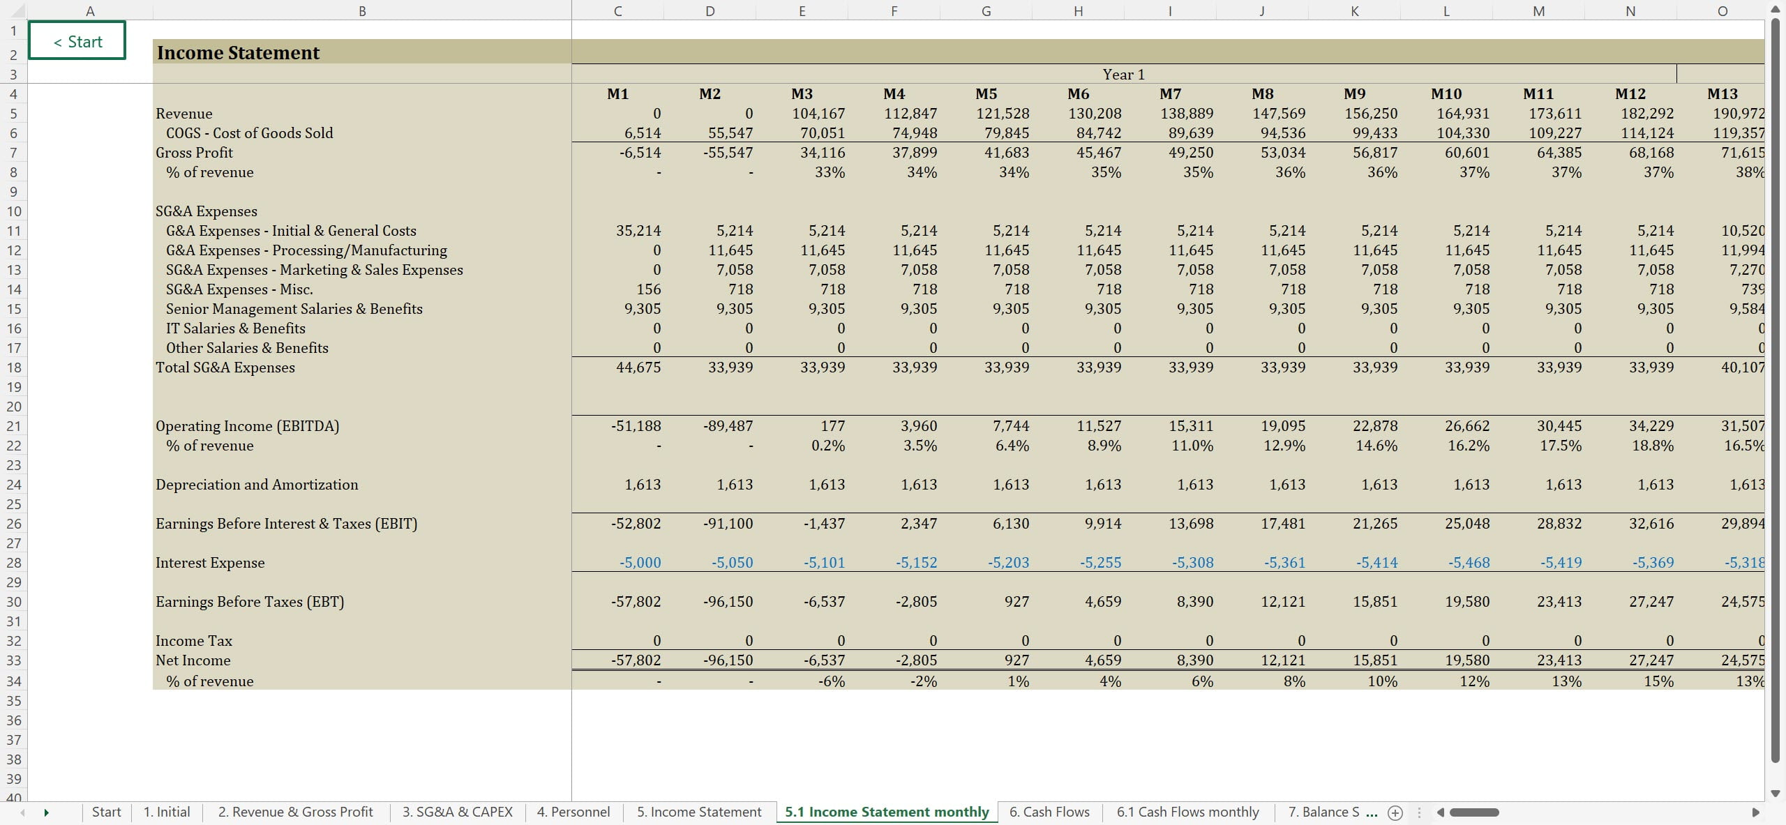Add a new sheet with plus icon
Viewport: 1786px width, 825px height.
(1395, 812)
